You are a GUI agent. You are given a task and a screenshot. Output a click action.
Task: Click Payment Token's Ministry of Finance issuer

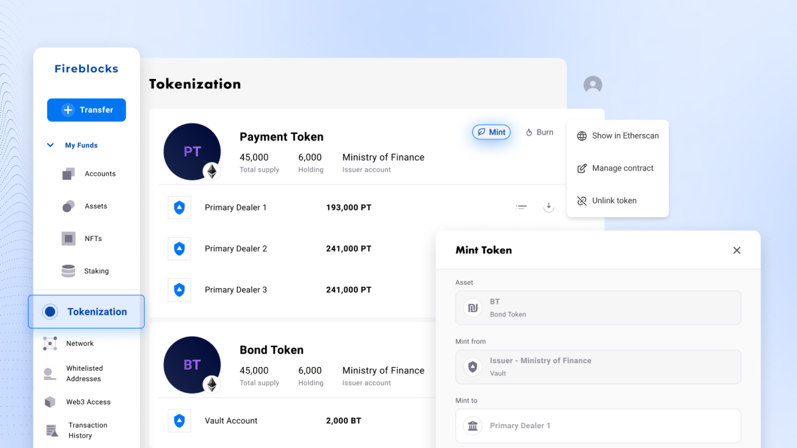(383, 158)
